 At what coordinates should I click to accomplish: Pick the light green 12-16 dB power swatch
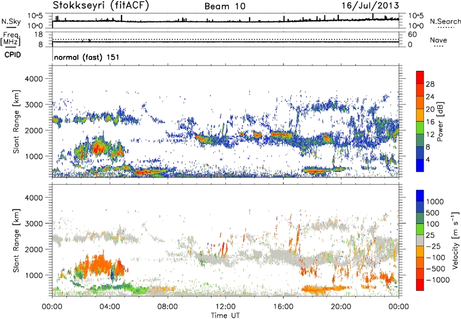(420, 127)
